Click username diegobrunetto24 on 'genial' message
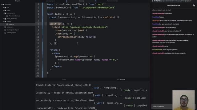Viewport: 197px width, 110px height. 158,46
